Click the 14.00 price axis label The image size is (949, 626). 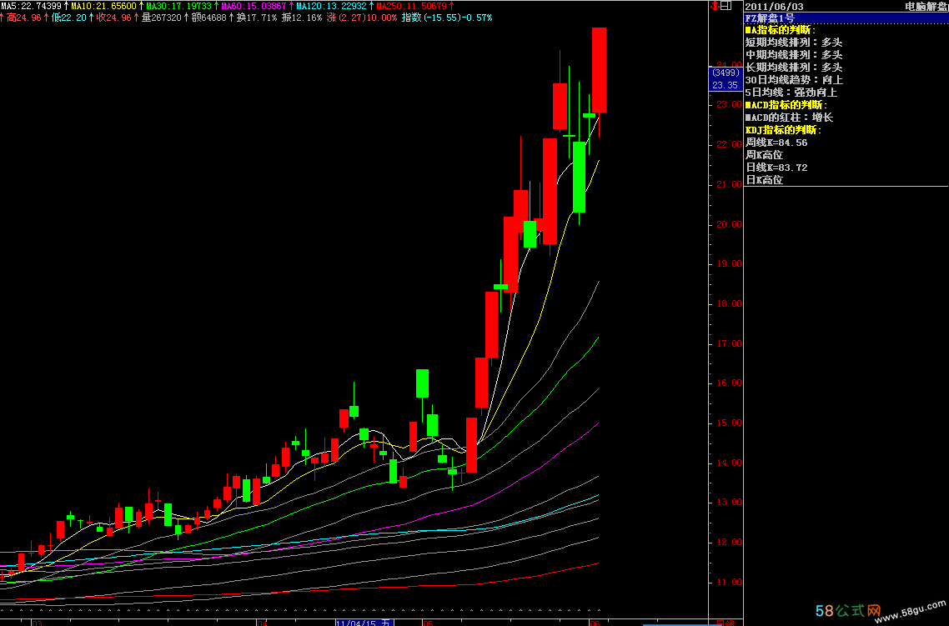tap(729, 463)
